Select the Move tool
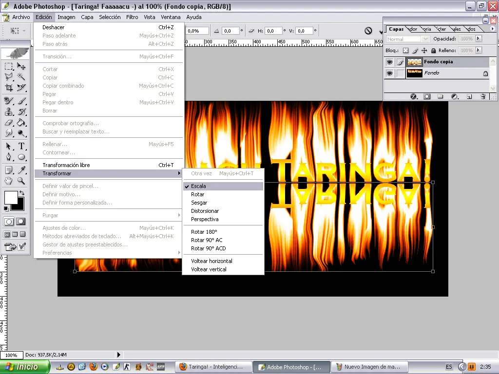 pos(21,66)
